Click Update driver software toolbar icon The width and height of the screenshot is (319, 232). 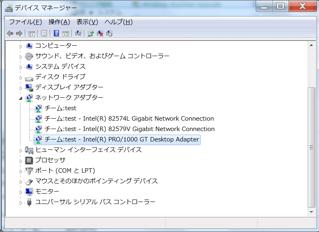coord(91,33)
